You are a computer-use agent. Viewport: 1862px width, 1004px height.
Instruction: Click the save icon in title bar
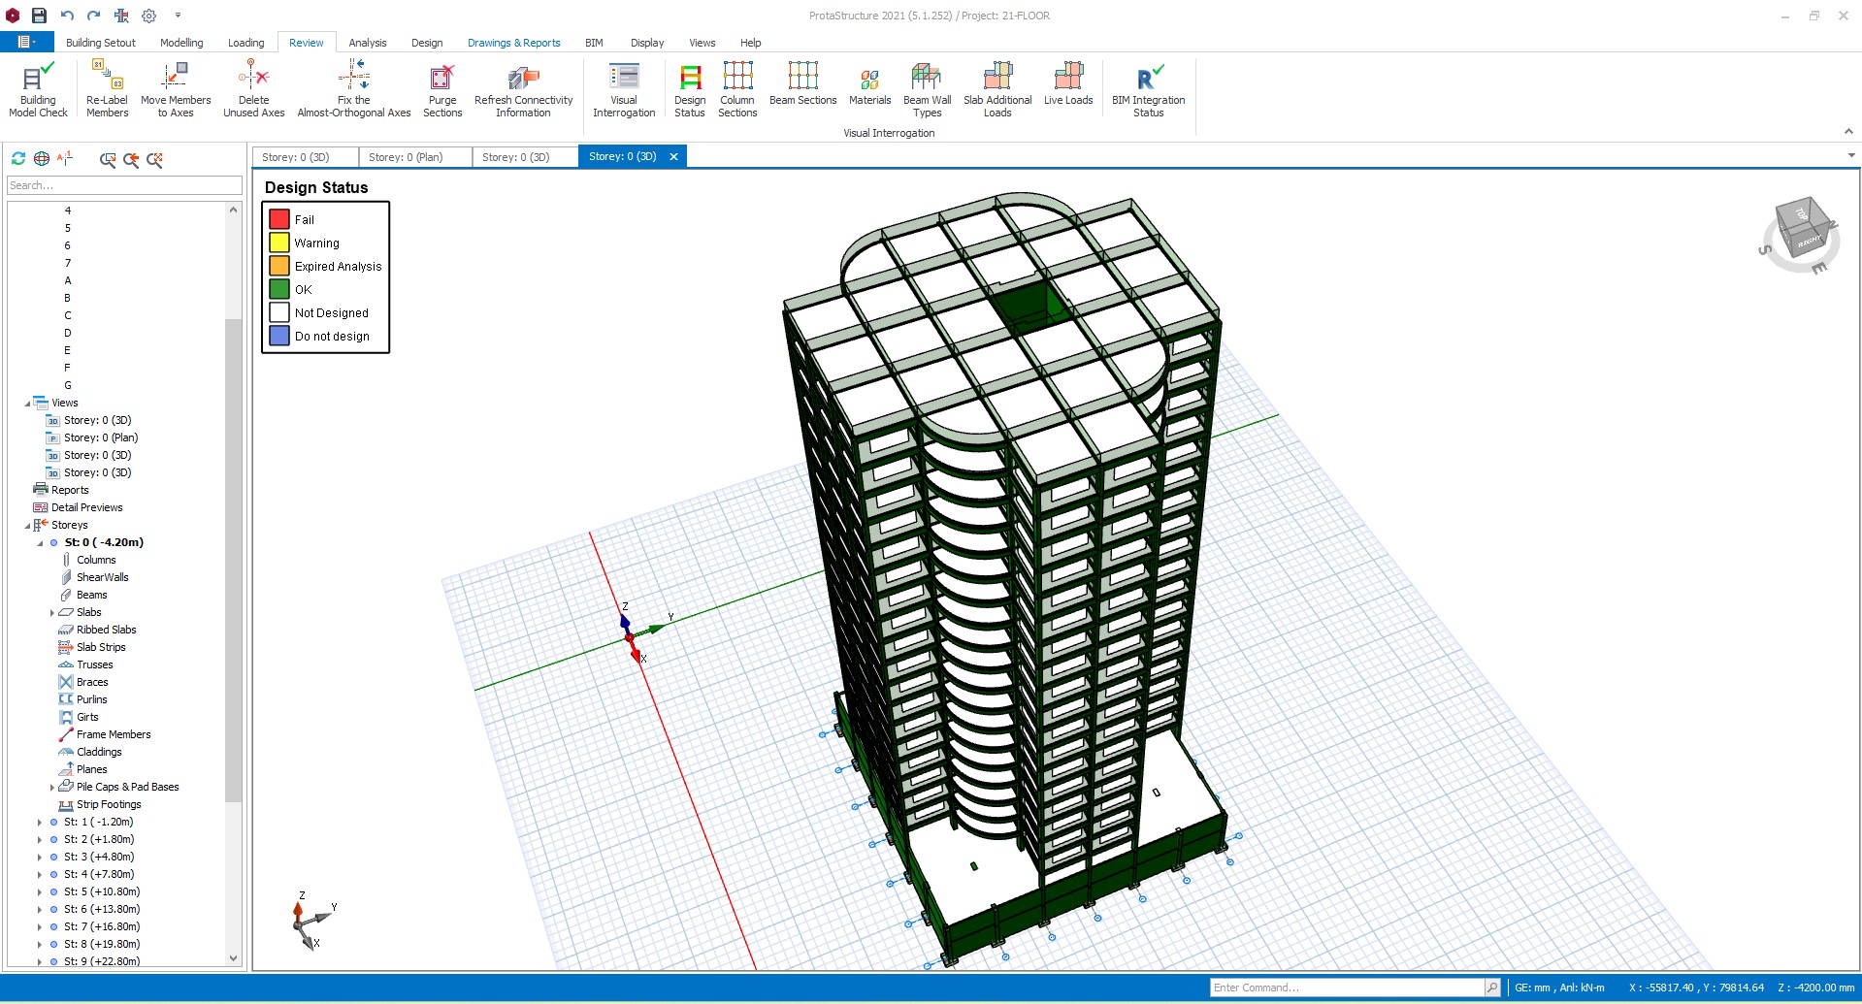39,16
